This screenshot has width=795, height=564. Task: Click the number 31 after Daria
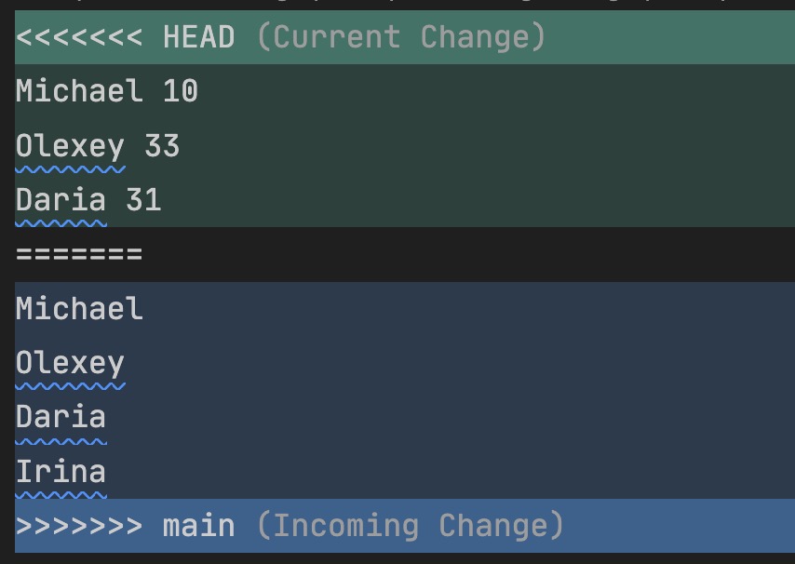pos(143,200)
